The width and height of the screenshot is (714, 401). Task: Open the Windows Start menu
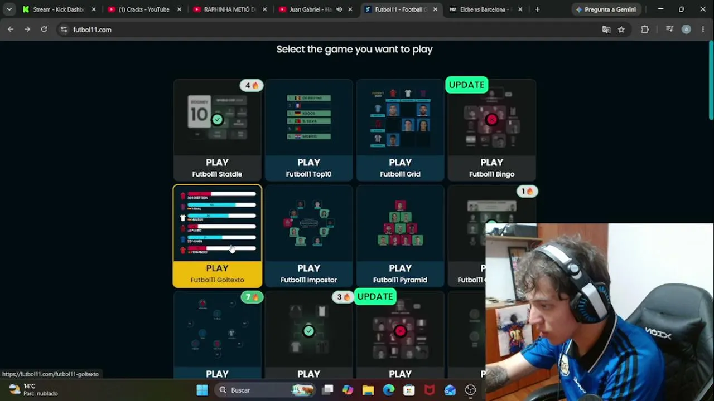click(x=202, y=390)
